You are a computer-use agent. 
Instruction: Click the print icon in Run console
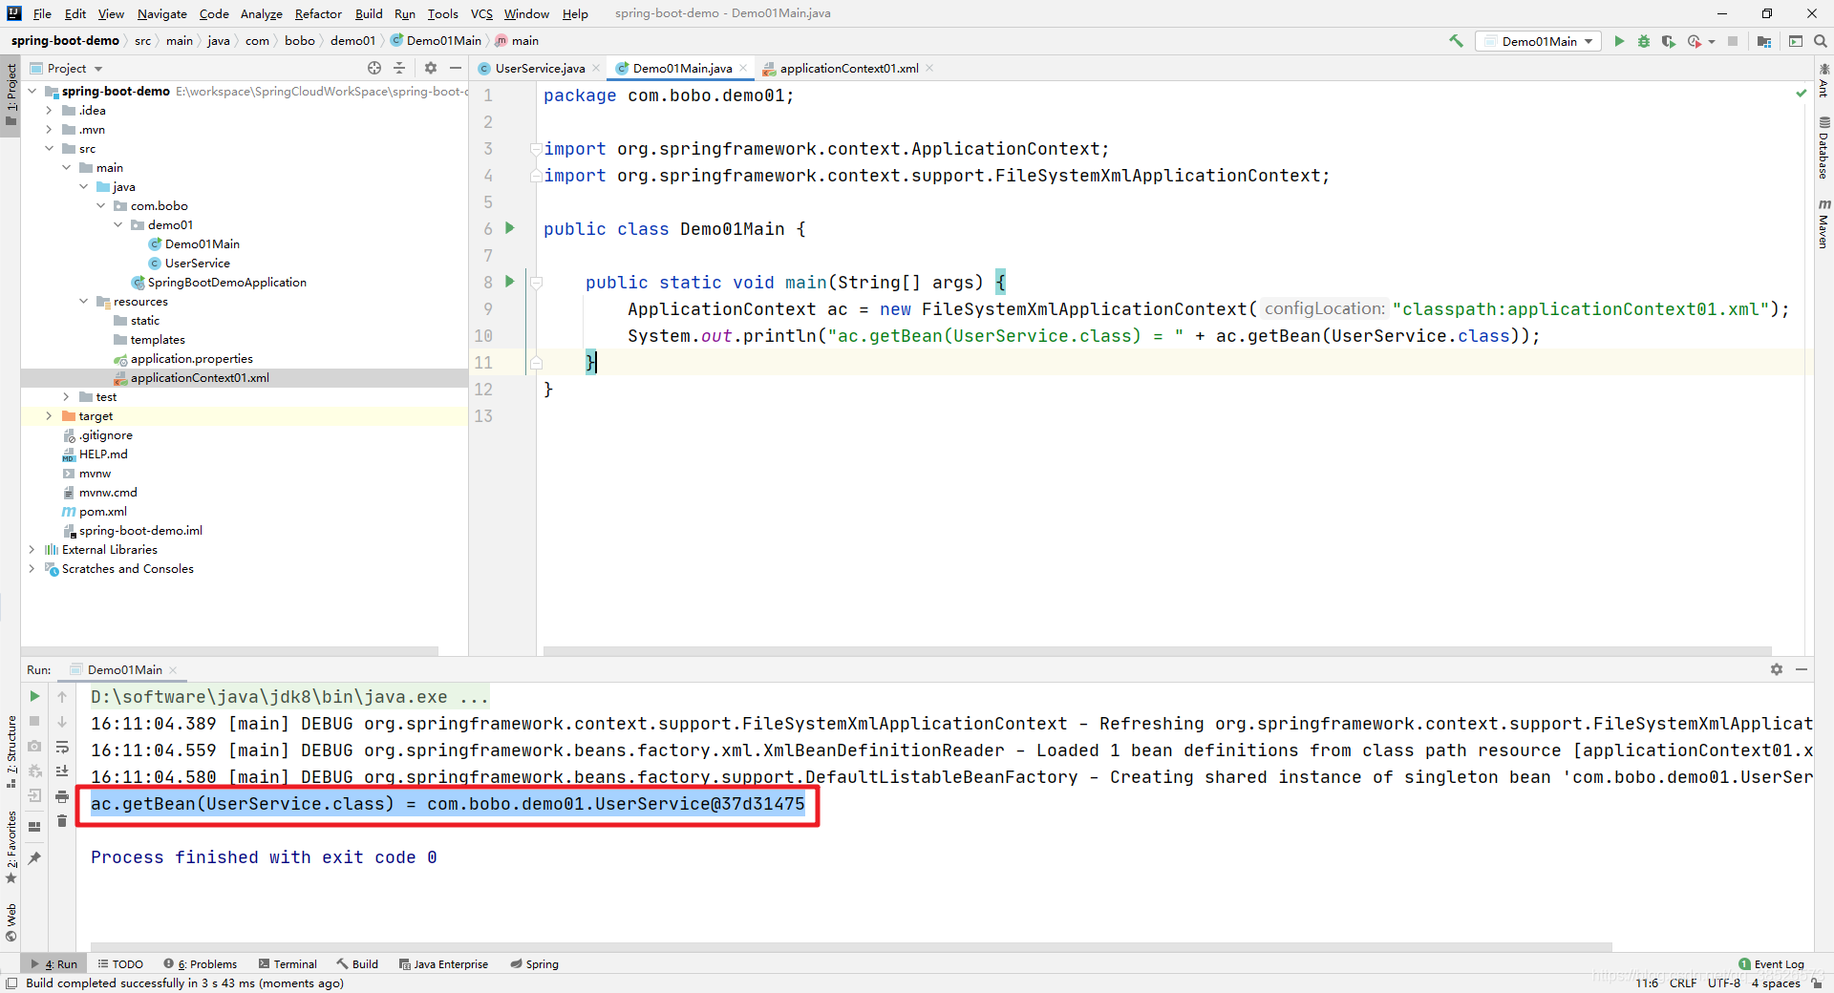coord(62,796)
